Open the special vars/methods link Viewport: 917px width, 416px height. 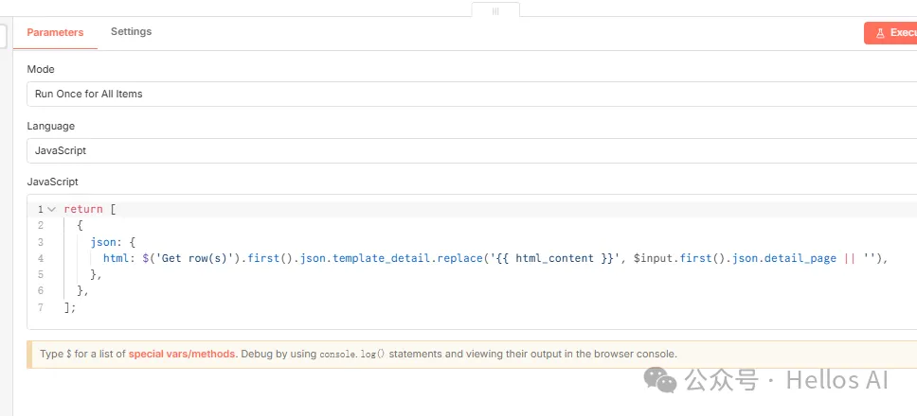click(x=182, y=354)
